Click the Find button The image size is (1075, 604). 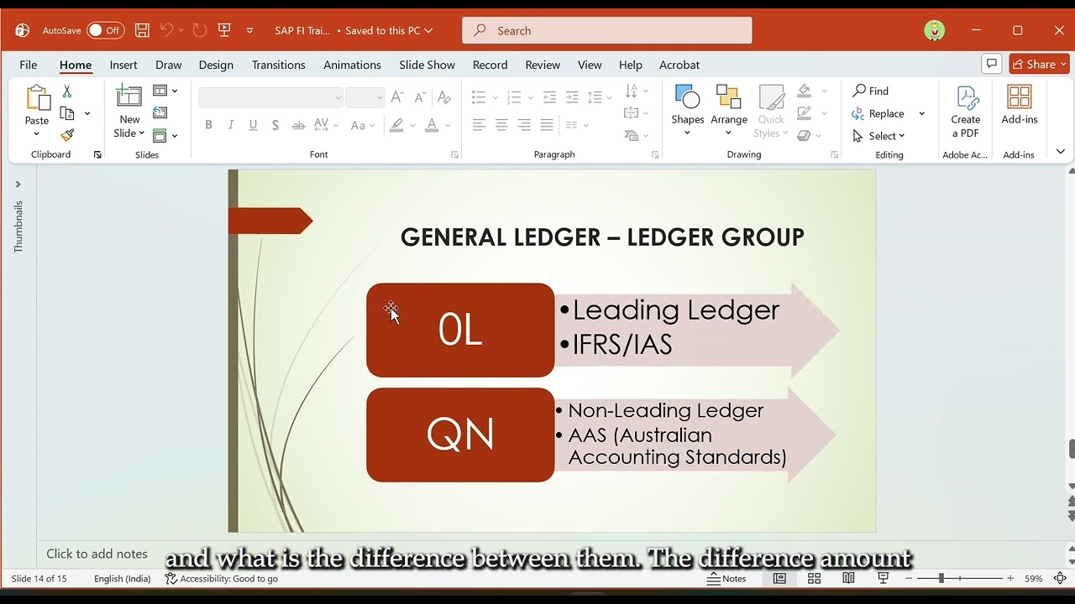871,91
